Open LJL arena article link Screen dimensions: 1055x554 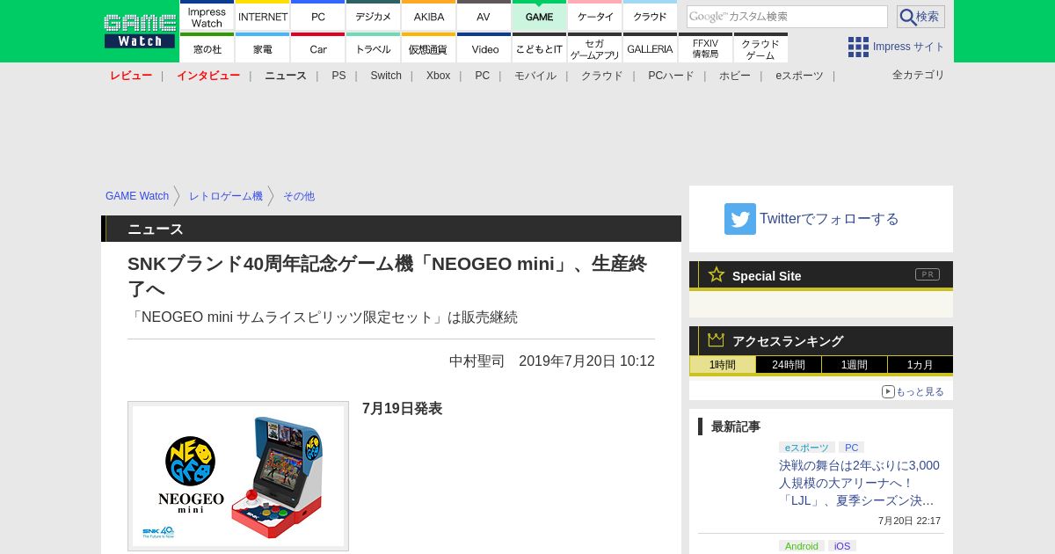pos(860,483)
